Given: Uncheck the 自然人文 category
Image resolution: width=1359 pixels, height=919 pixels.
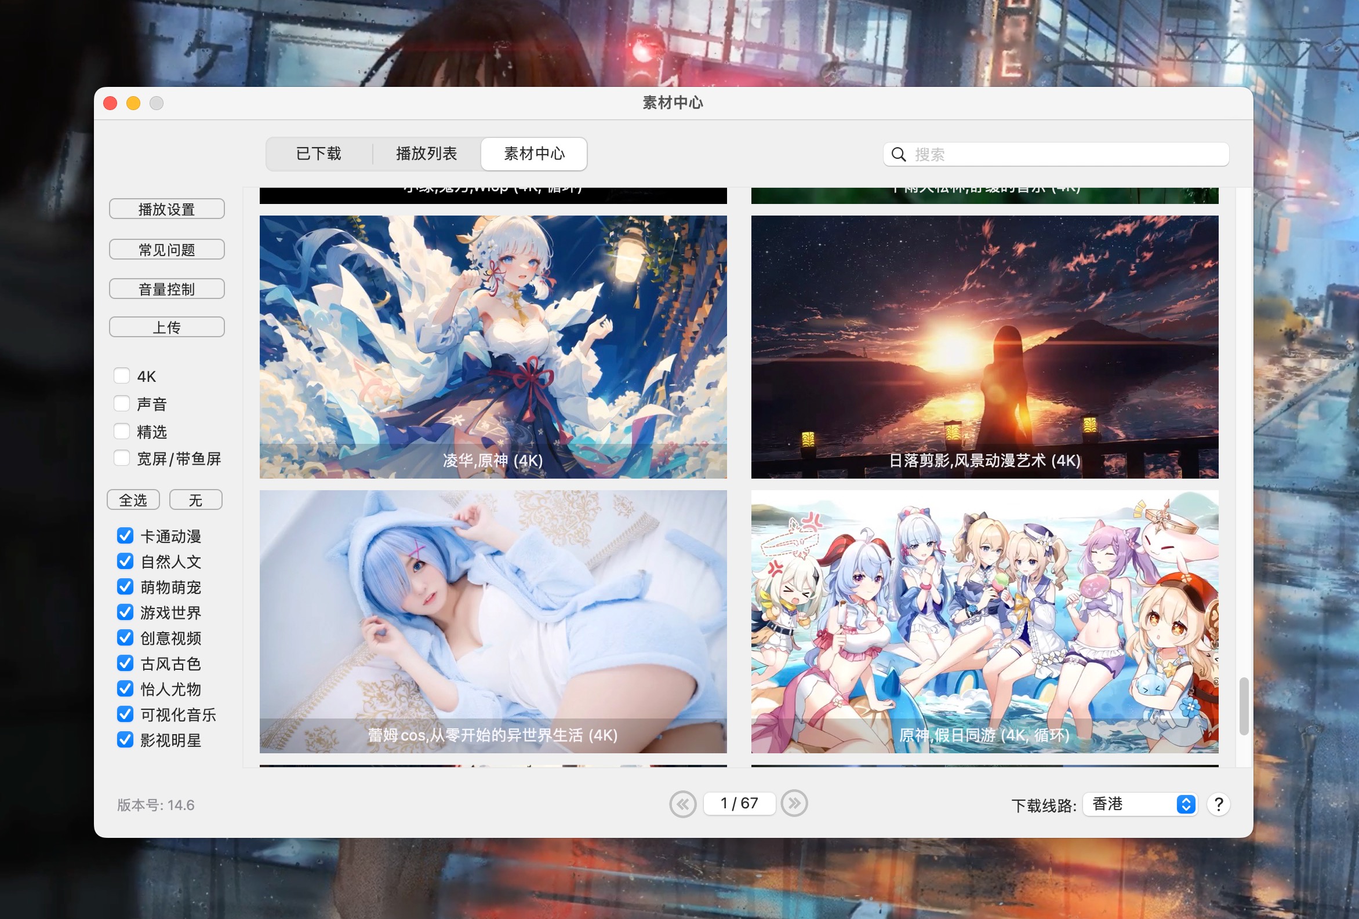Looking at the screenshot, I should (125, 561).
